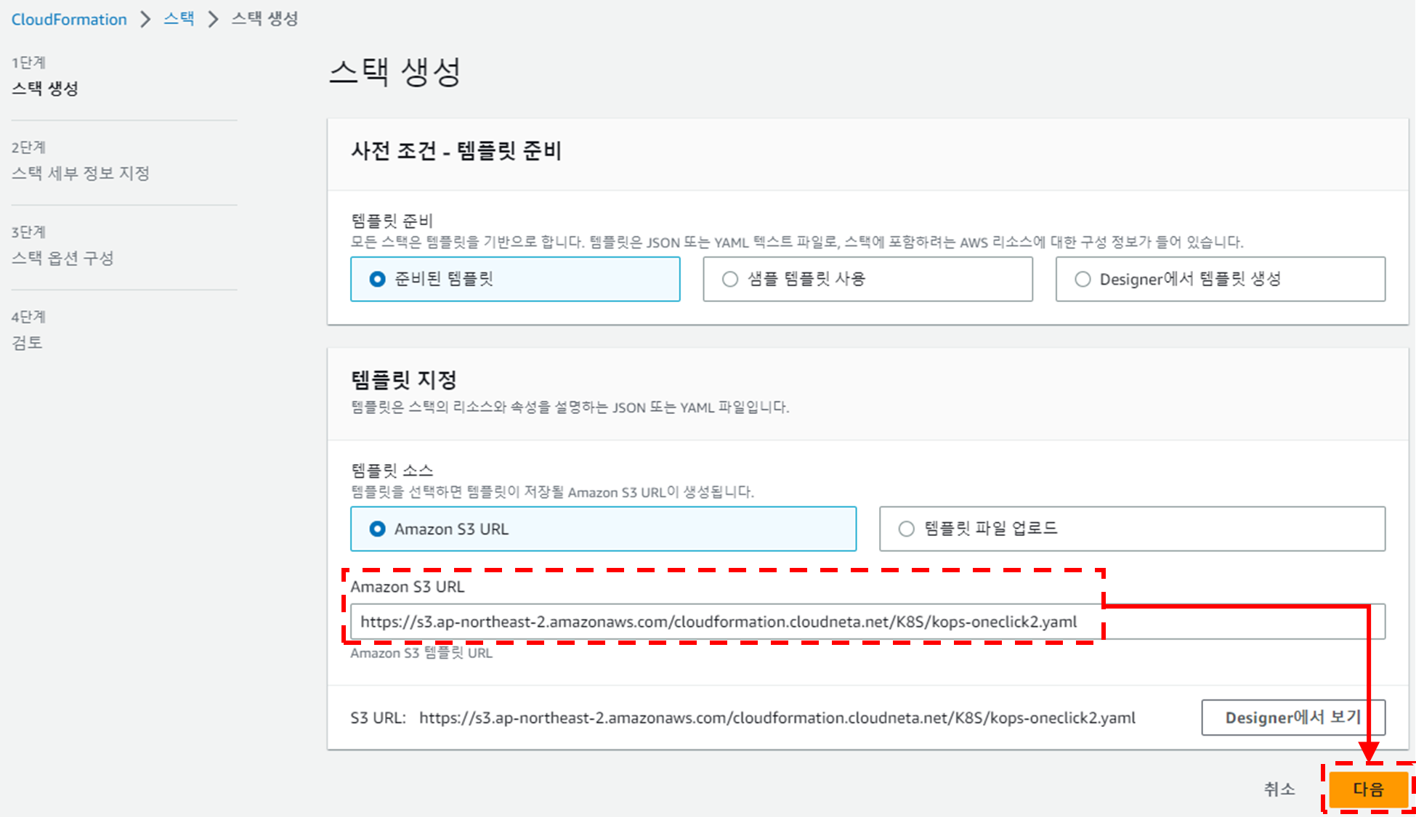Select Designer에서 템플릿 생성 radio option

pyautogui.click(x=1083, y=279)
